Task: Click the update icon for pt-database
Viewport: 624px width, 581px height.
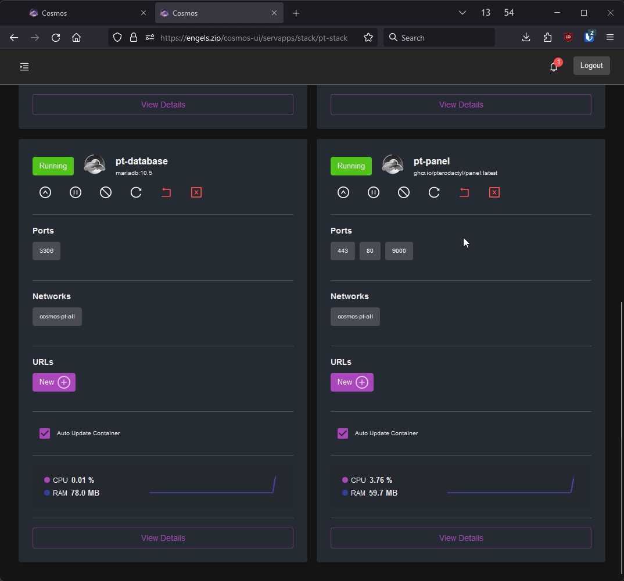Action: 45,193
